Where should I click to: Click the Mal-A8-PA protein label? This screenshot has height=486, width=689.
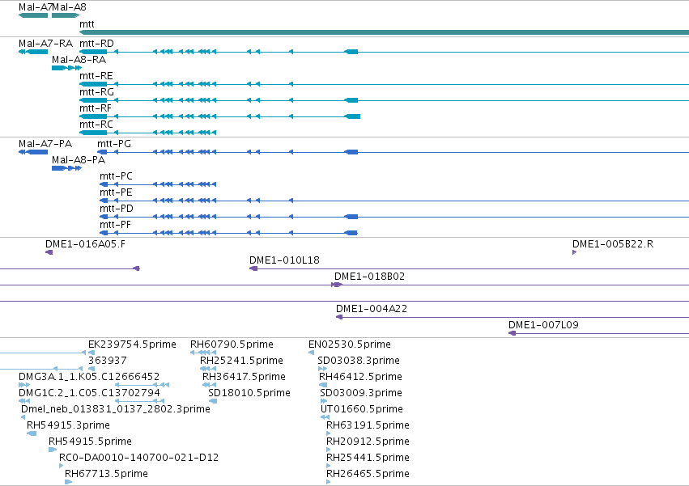pyautogui.click(x=79, y=160)
